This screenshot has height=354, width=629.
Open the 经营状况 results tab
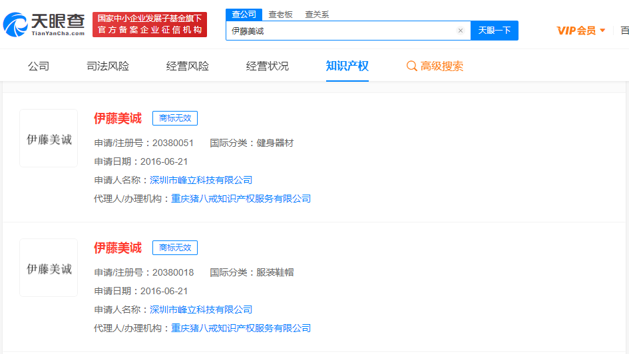[x=267, y=66]
